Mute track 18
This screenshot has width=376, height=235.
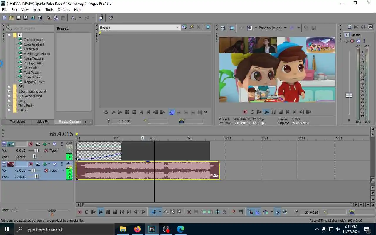pos(55,144)
